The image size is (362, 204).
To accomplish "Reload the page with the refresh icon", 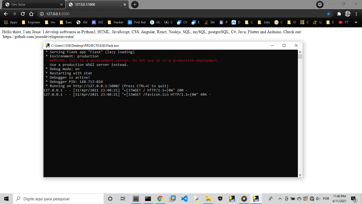I will click(23, 14).
